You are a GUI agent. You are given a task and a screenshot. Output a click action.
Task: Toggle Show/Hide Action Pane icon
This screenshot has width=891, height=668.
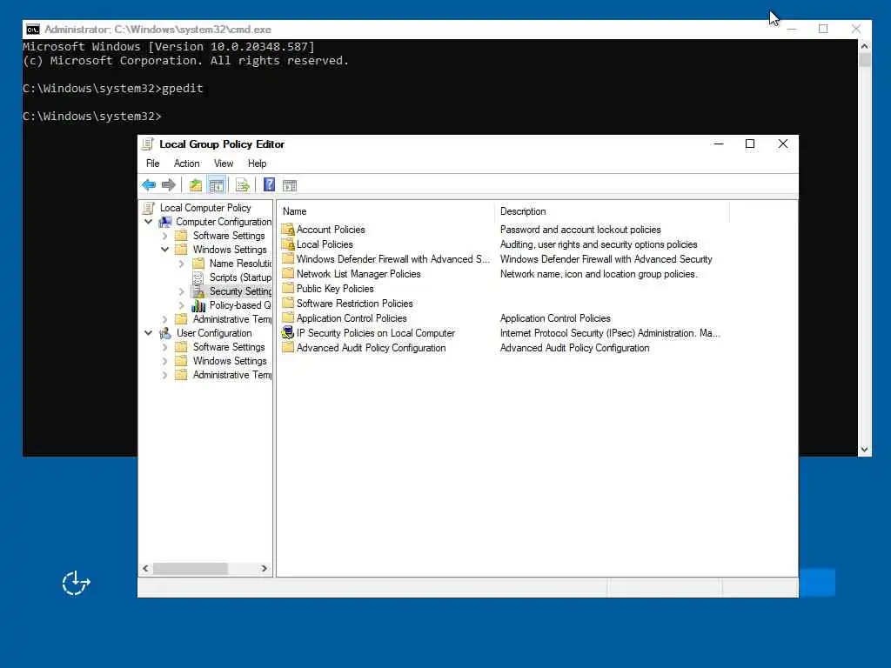tap(290, 185)
